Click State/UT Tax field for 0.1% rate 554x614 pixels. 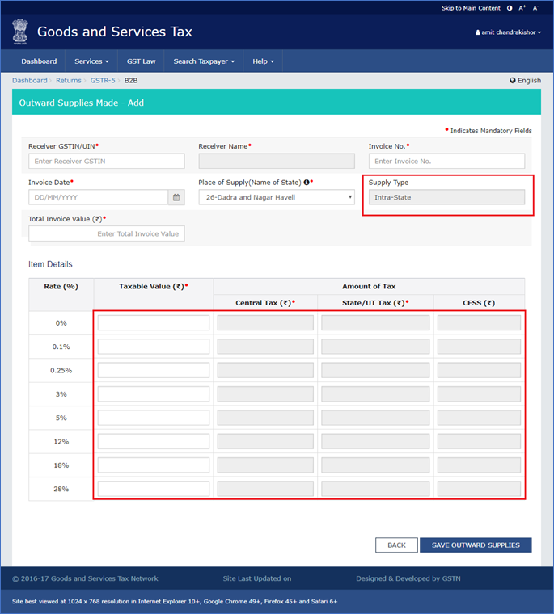(375, 347)
